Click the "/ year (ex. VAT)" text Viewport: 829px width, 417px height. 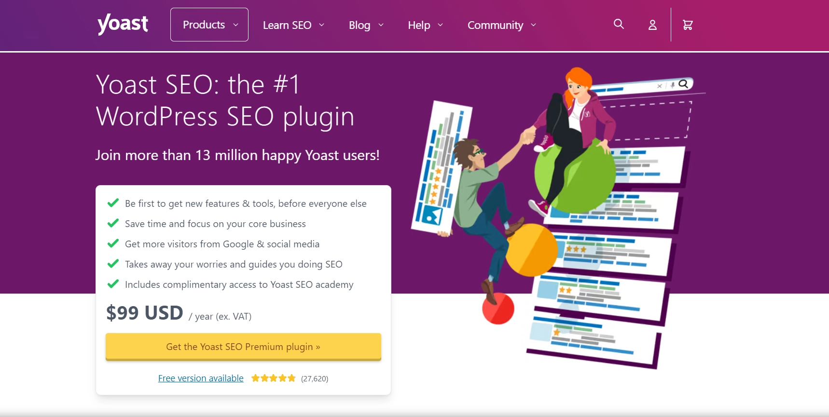tap(220, 317)
